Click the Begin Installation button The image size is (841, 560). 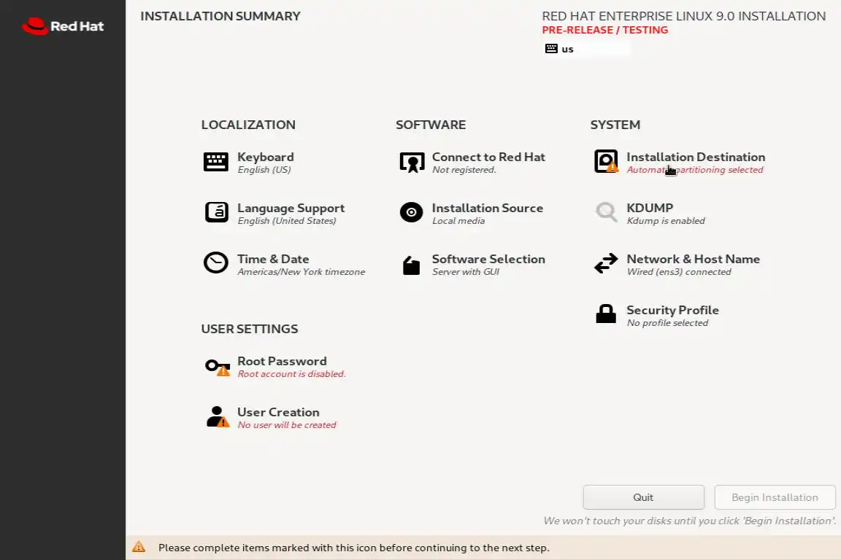[775, 497]
